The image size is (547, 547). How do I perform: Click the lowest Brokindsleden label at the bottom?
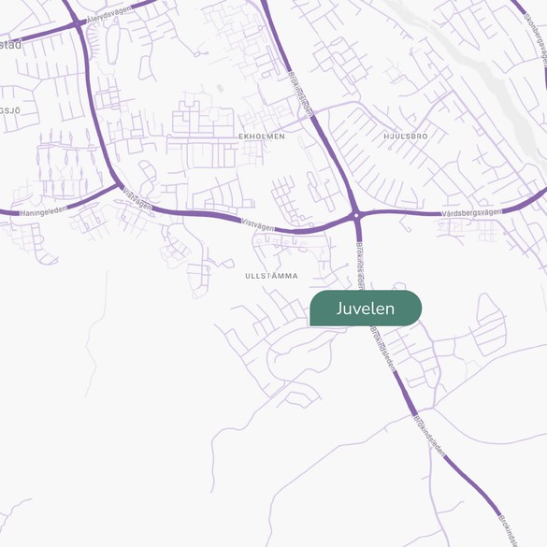tap(508, 531)
